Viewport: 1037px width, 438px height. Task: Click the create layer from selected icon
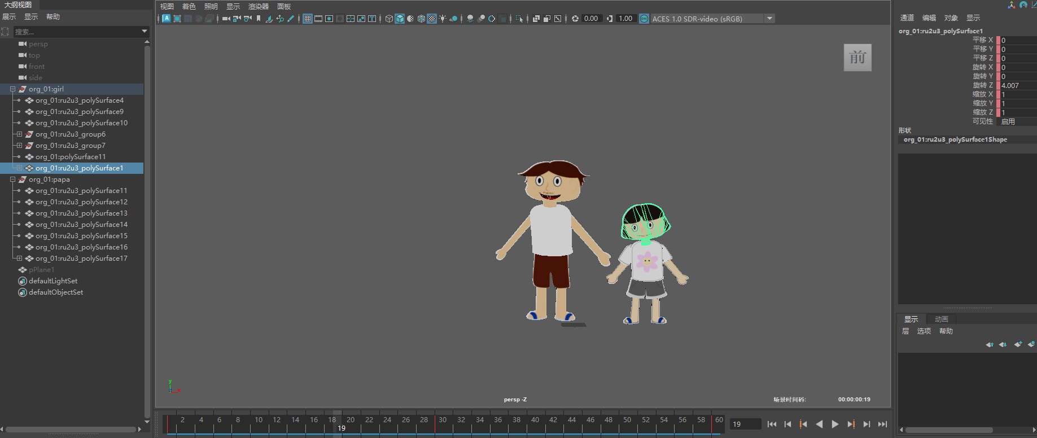(1031, 344)
